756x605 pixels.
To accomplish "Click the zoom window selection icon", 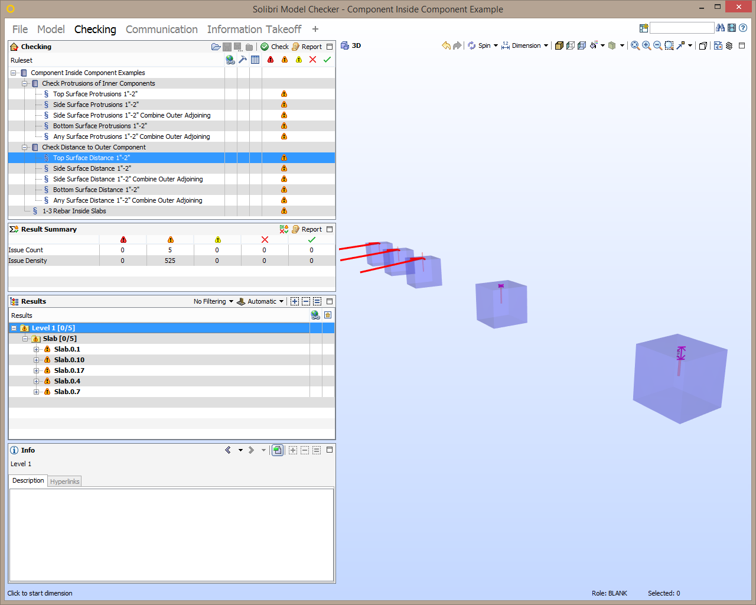I will point(669,45).
